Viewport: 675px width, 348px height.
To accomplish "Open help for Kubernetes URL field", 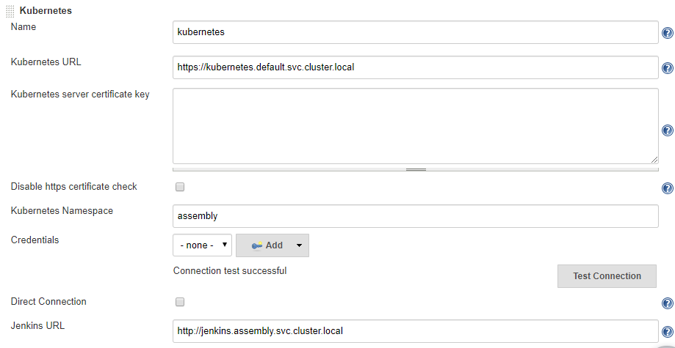I will 667,68.
